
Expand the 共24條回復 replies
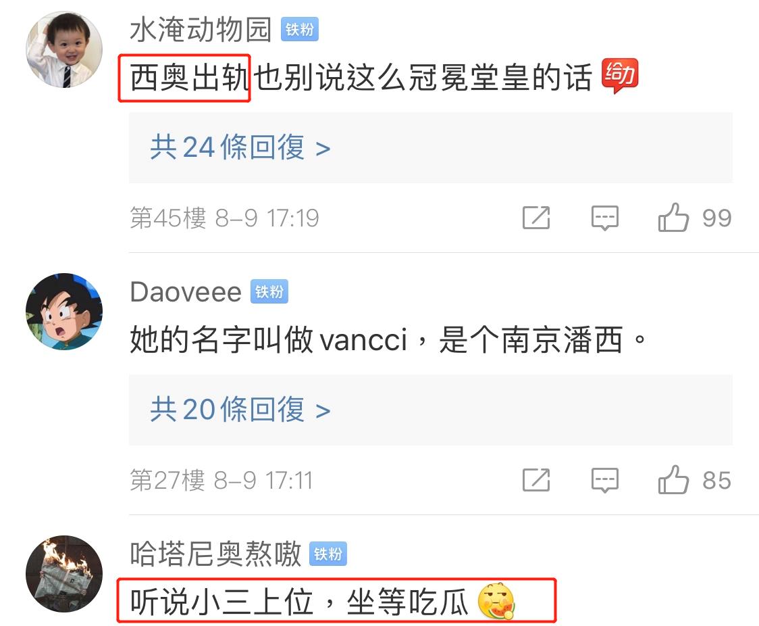pyautogui.click(x=430, y=147)
